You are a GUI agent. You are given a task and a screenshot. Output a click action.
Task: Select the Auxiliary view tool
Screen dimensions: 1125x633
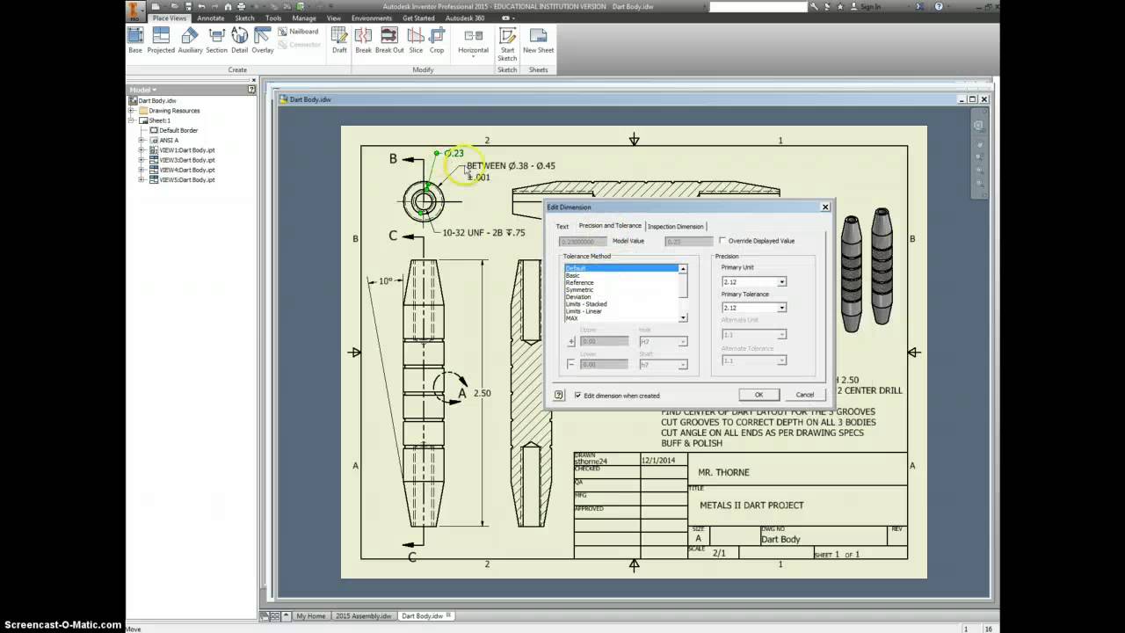(190, 40)
